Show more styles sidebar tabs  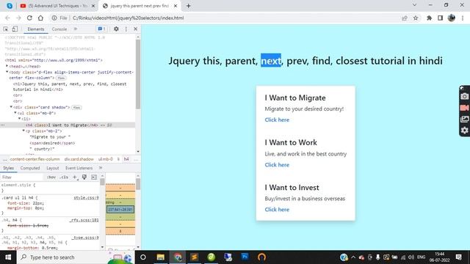click(101, 168)
